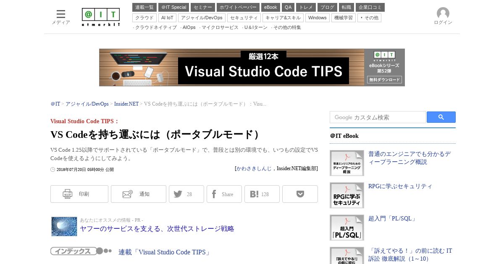Open the @IT Special nav tab

coord(174,8)
